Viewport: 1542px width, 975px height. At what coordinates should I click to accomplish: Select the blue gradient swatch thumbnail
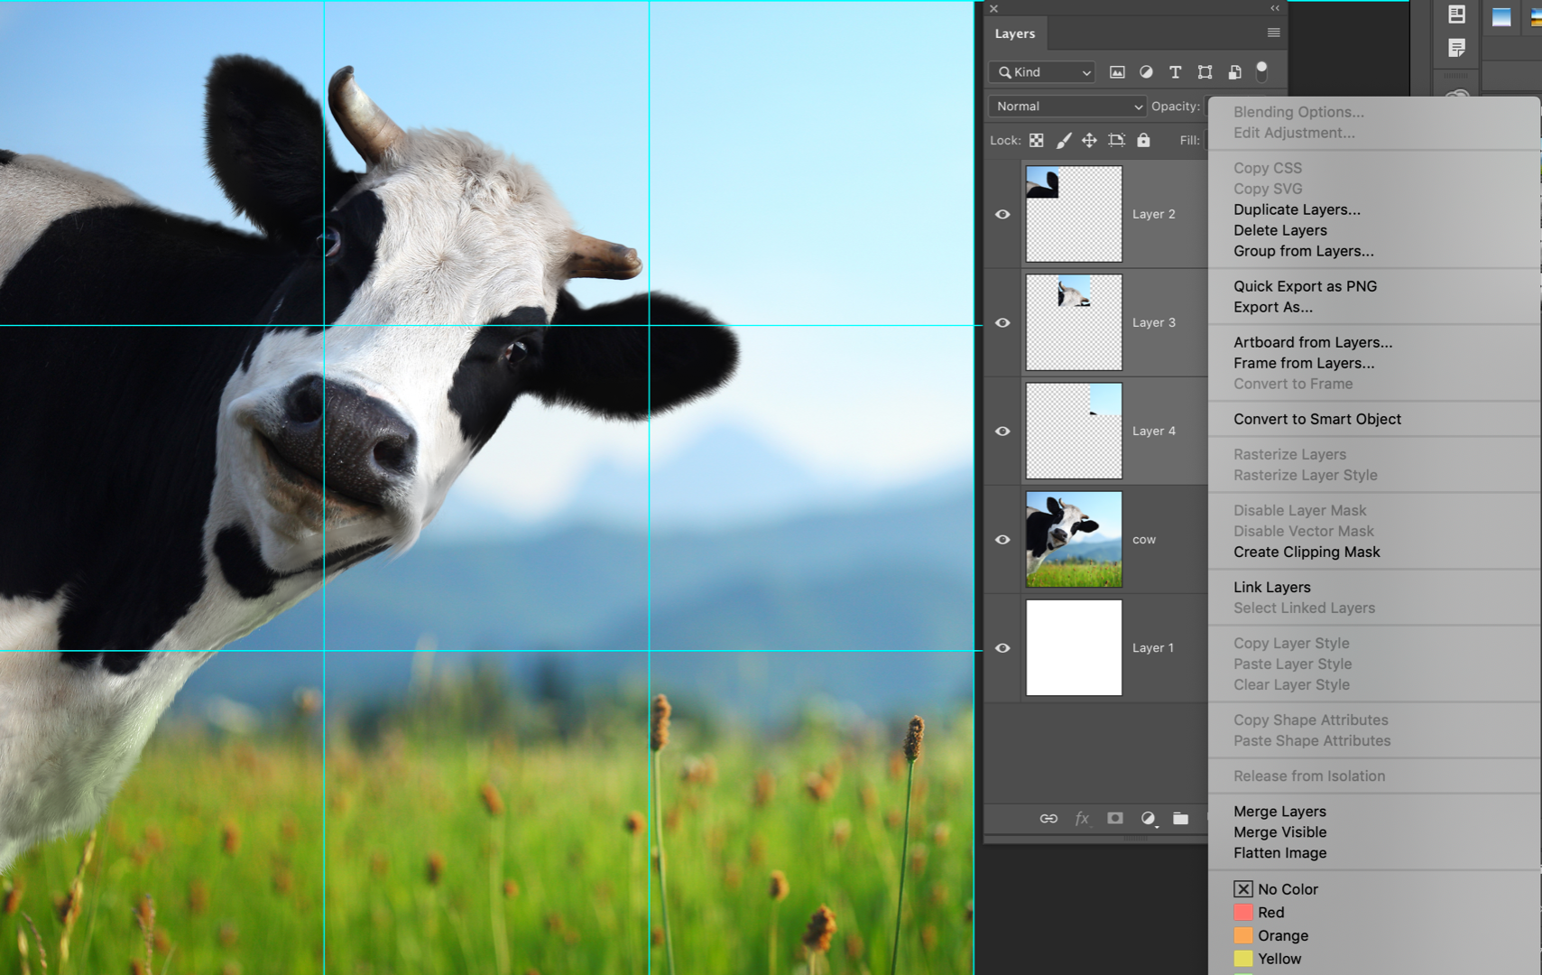1501,16
